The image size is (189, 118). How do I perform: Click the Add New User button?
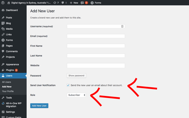[39, 106]
